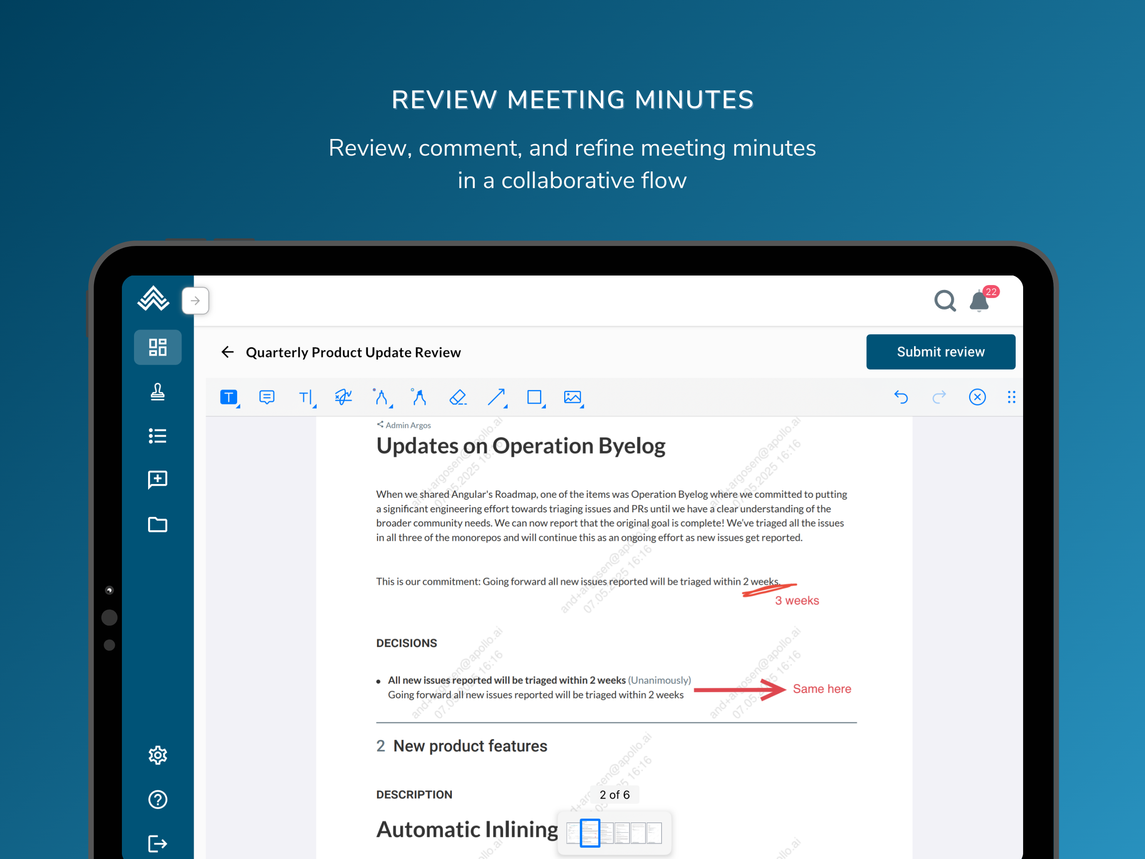Open the folder icon in sidebar
The height and width of the screenshot is (859, 1145).
158,524
